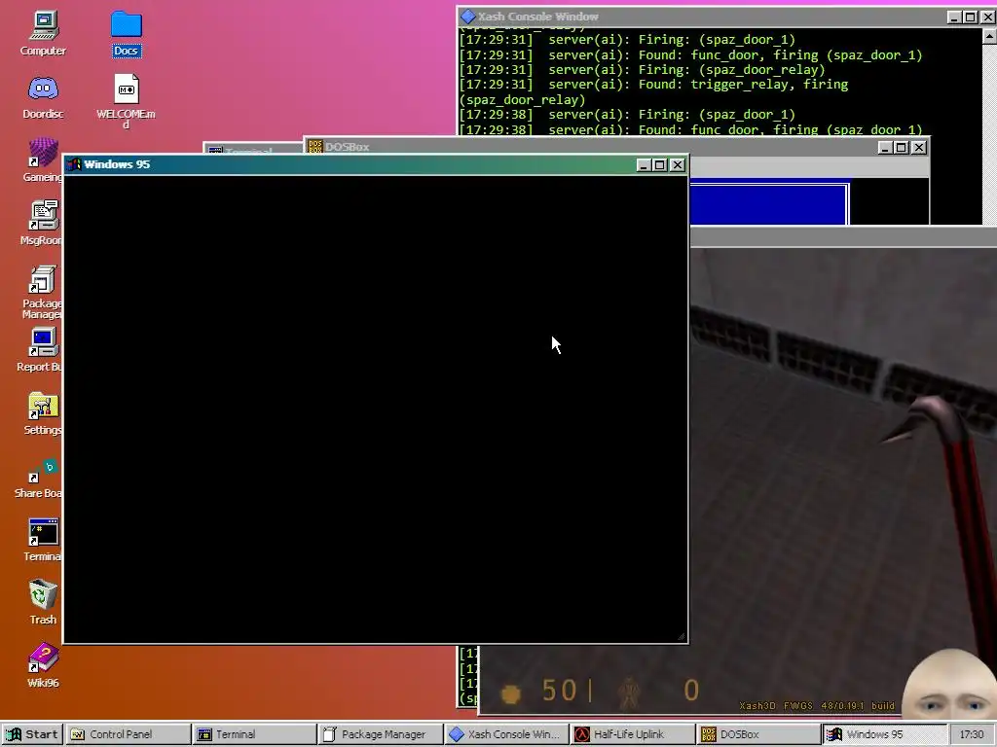Click log line 'Firing: (spaz_door_1)' at 17:29:38
Viewport: 997px width, 747px height.
click(627, 115)
